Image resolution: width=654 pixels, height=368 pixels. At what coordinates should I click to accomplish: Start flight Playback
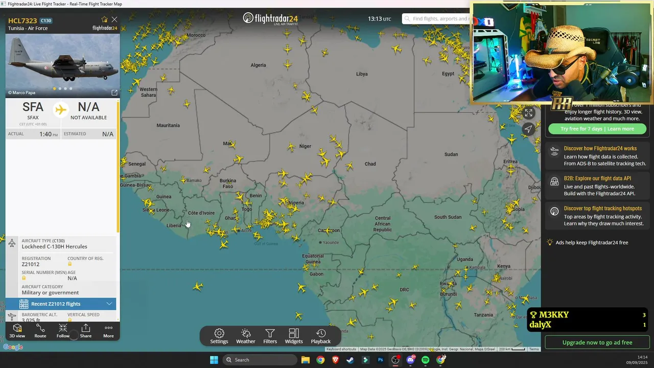point(321,336)
